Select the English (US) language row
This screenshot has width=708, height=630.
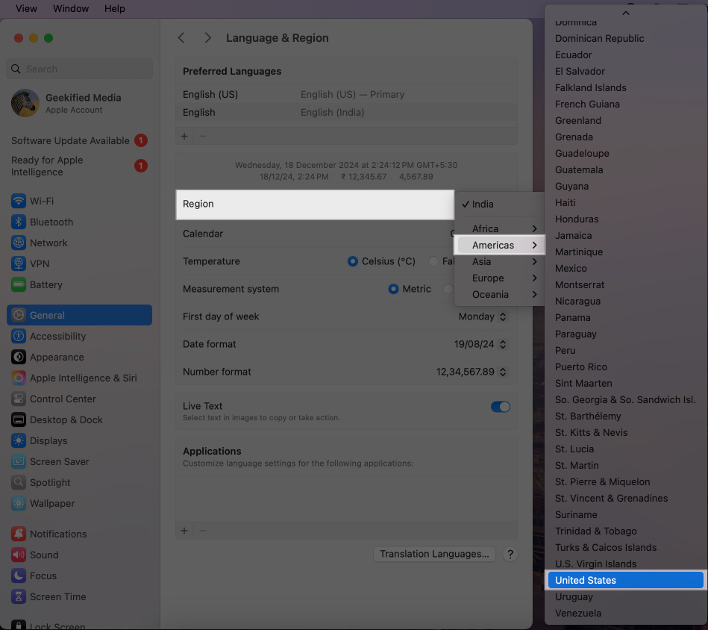(346, 94)
